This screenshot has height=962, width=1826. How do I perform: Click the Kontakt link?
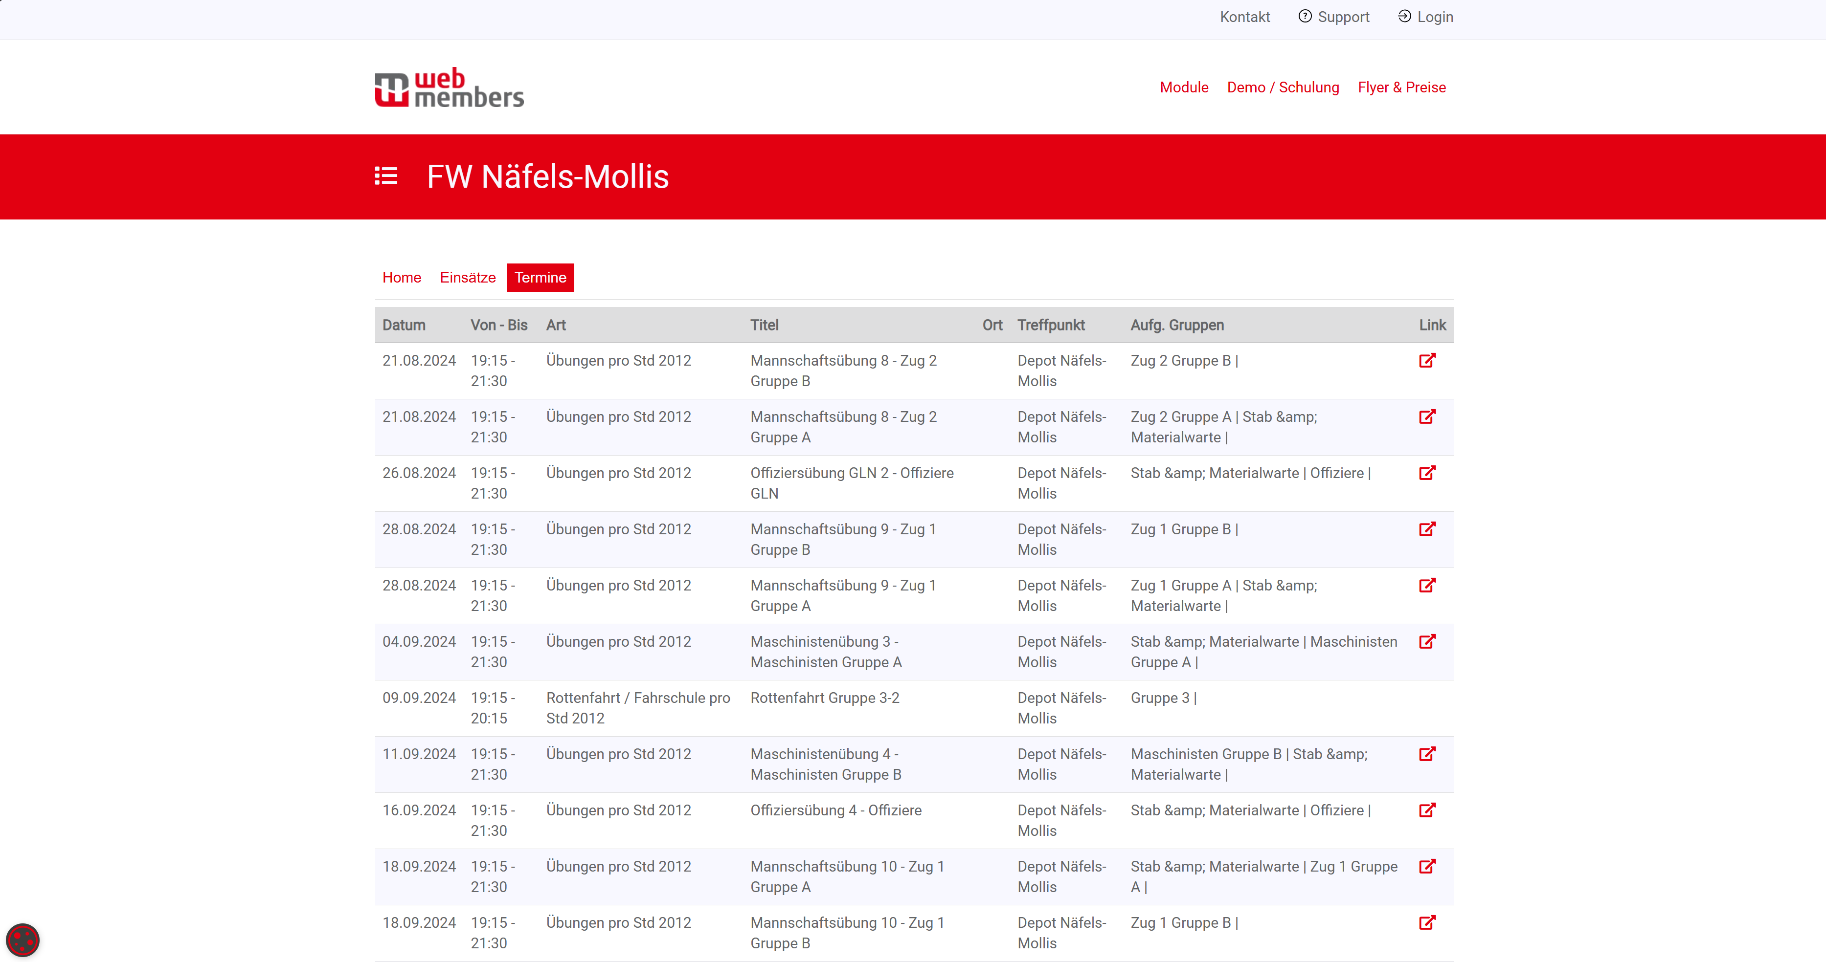(1244, 17)
